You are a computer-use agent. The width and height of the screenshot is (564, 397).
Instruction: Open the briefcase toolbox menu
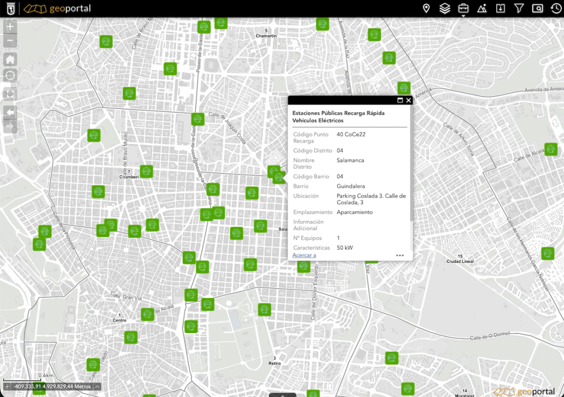coord(463,8)
